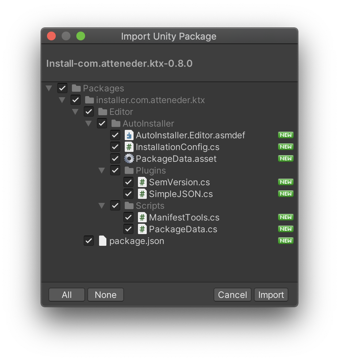Select the C# icon beside ManifestTools.cs

point(142,217)
